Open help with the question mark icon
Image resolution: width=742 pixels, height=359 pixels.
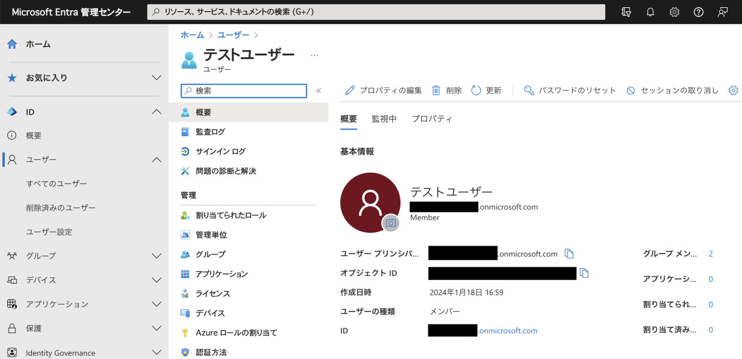(699, 12)
